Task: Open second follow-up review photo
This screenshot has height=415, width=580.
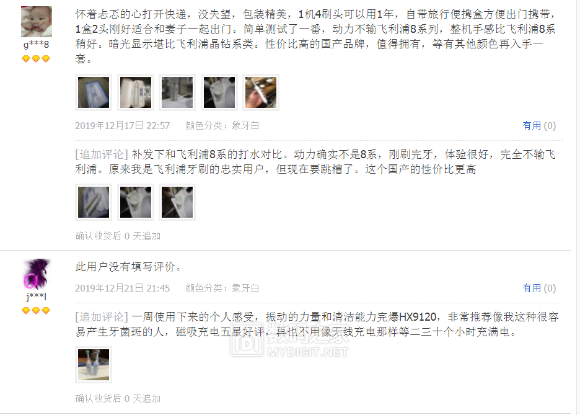Action: 135,202
